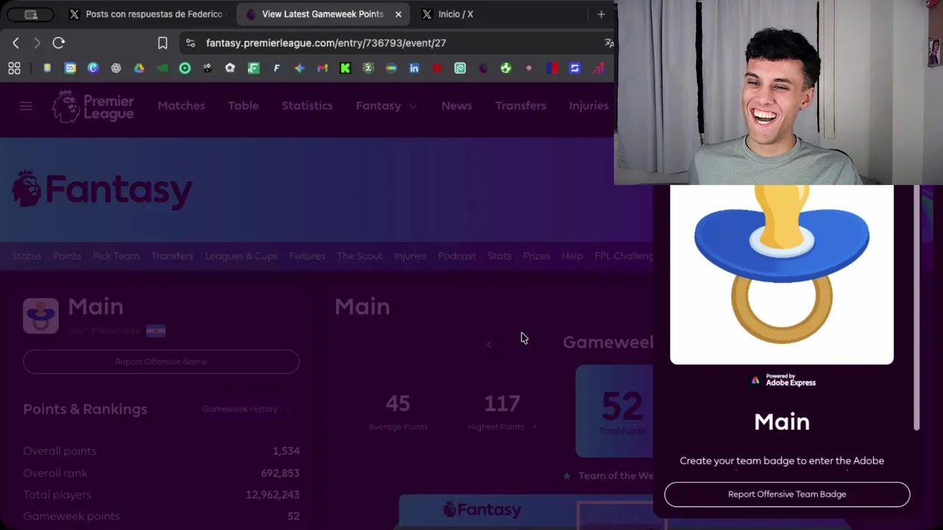This screenshot has width=943, height=530.
Task: Click Report Offensive Team Badge button
Action: click(787, 495)
